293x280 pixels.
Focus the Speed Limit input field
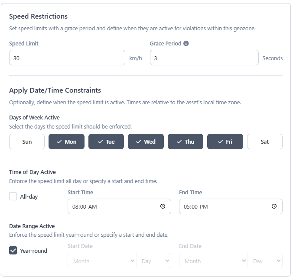tap(67, 58)
